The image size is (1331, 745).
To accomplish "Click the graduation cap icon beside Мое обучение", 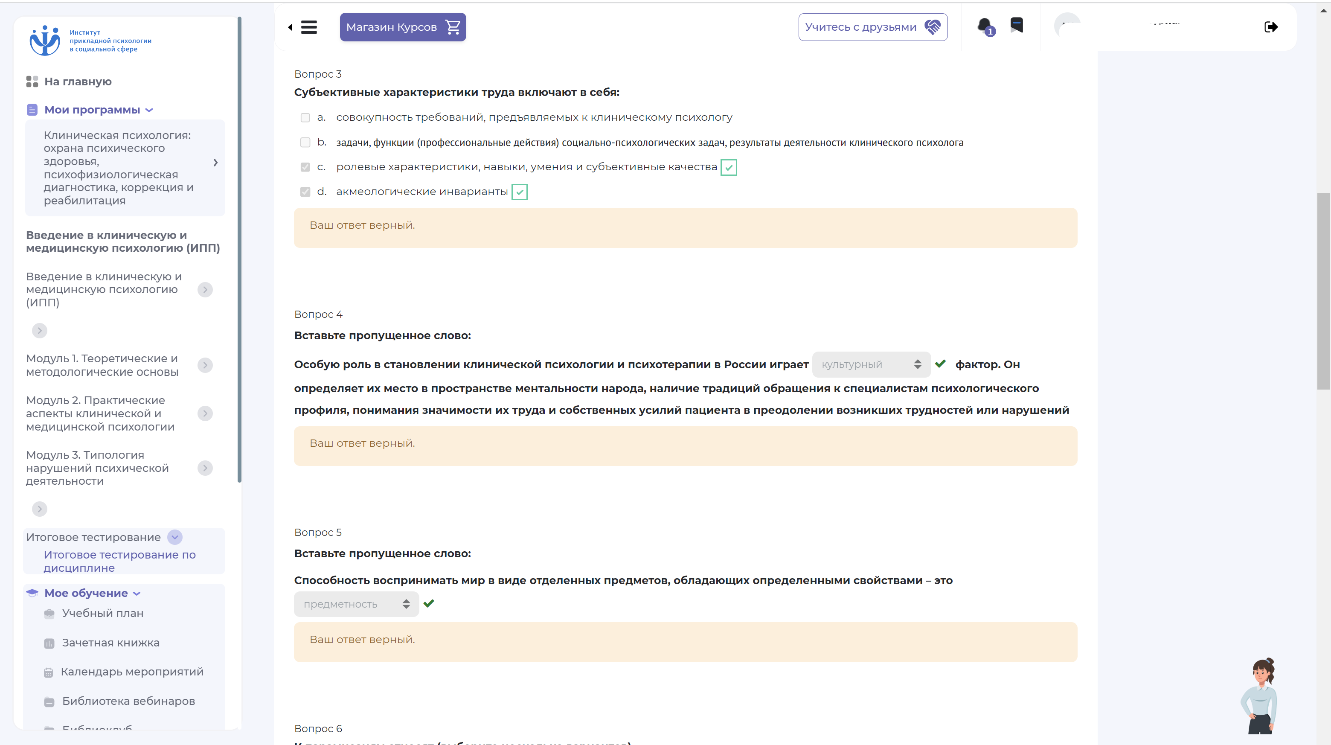I will (x=32, y=593).
